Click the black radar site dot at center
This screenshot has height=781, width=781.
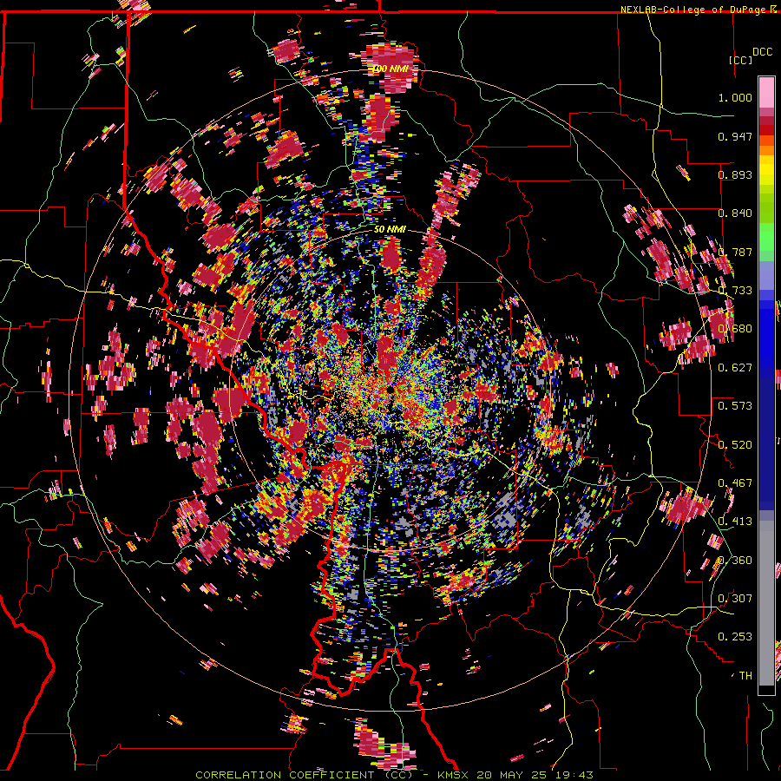click(390, 389)
